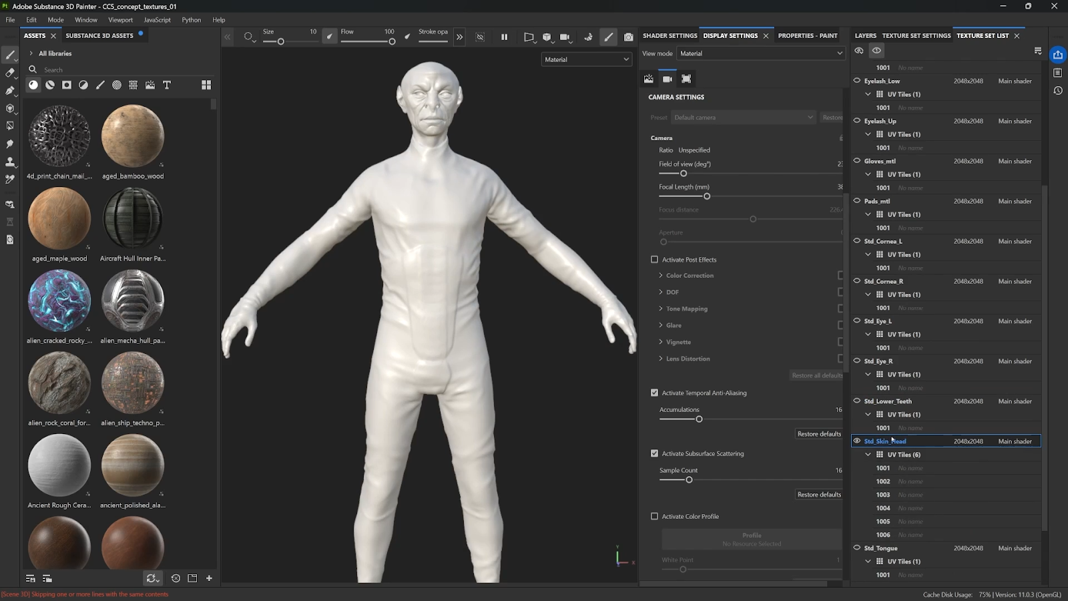Hide the Gloves_mtl texture set

click(857, 161)
